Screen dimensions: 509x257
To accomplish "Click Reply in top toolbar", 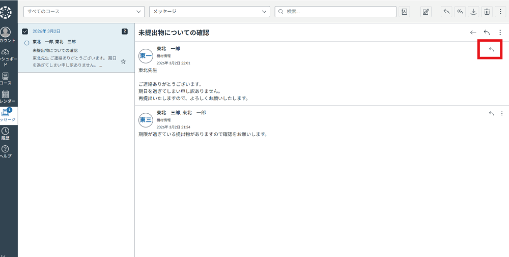I will 446,12.
